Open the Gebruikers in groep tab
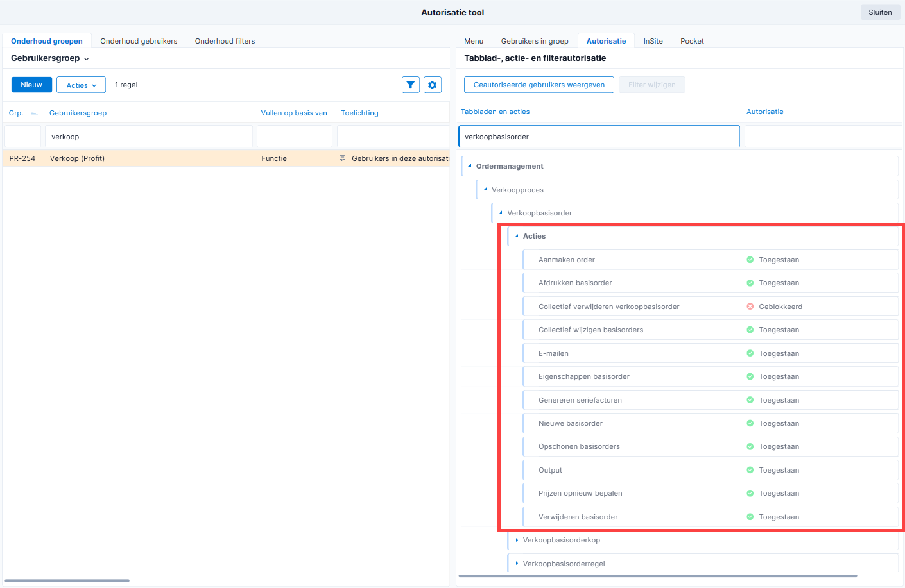905x588 pixels. [535, 41]
